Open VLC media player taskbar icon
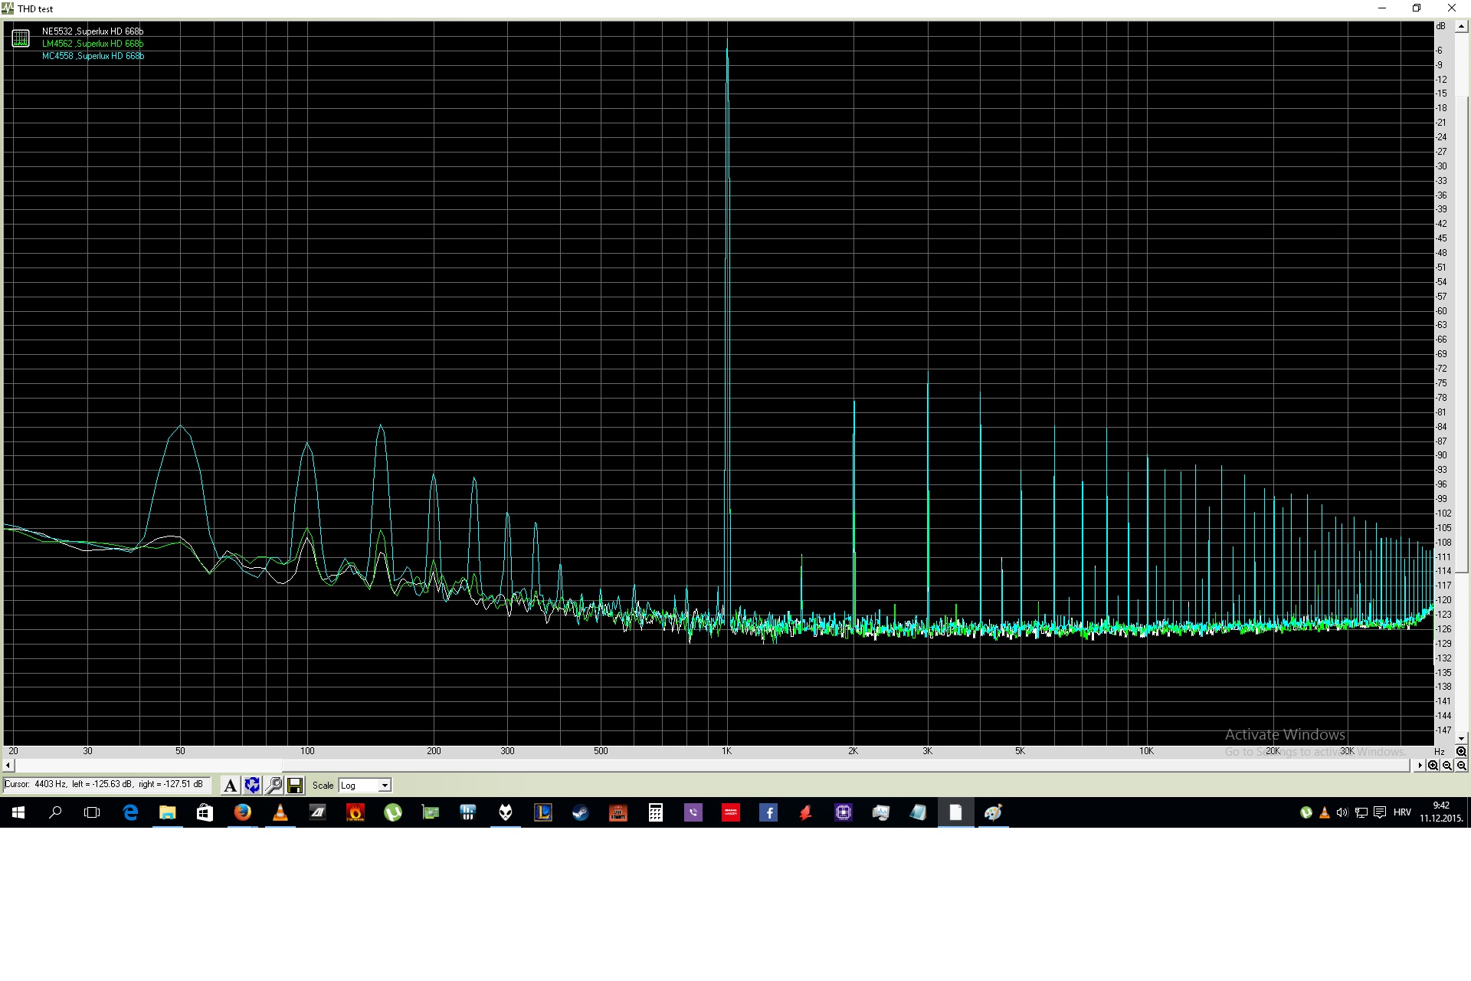The height and width of the screenshot is (981, 1471). tap(280, 812)
